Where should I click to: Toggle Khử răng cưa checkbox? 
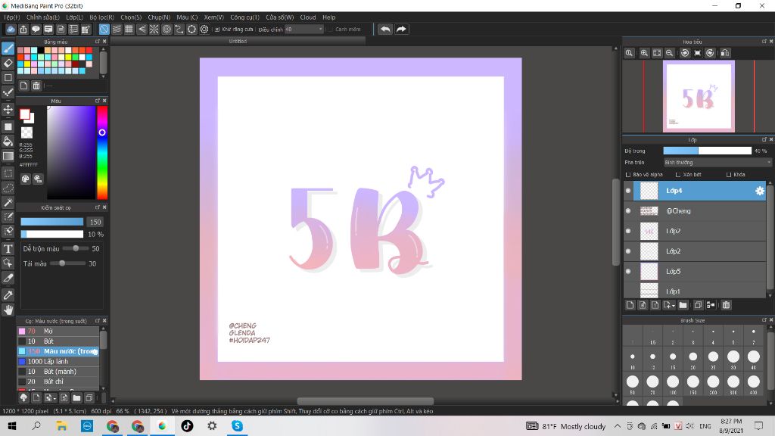(x=217, y=30)
